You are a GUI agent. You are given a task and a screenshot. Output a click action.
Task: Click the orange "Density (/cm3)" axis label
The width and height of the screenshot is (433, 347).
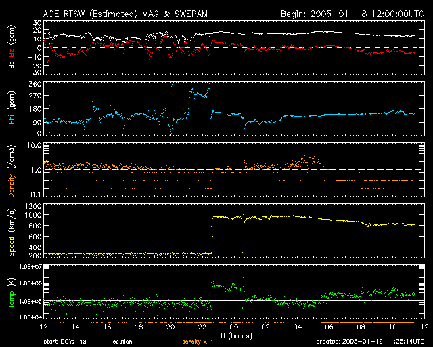[12, 171]
